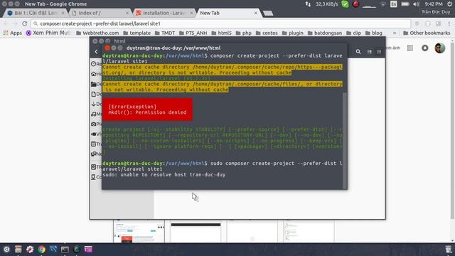Switch to the "Index of /" tab
Viewport: 455px width, 256px height.
[x=100, y=13]
